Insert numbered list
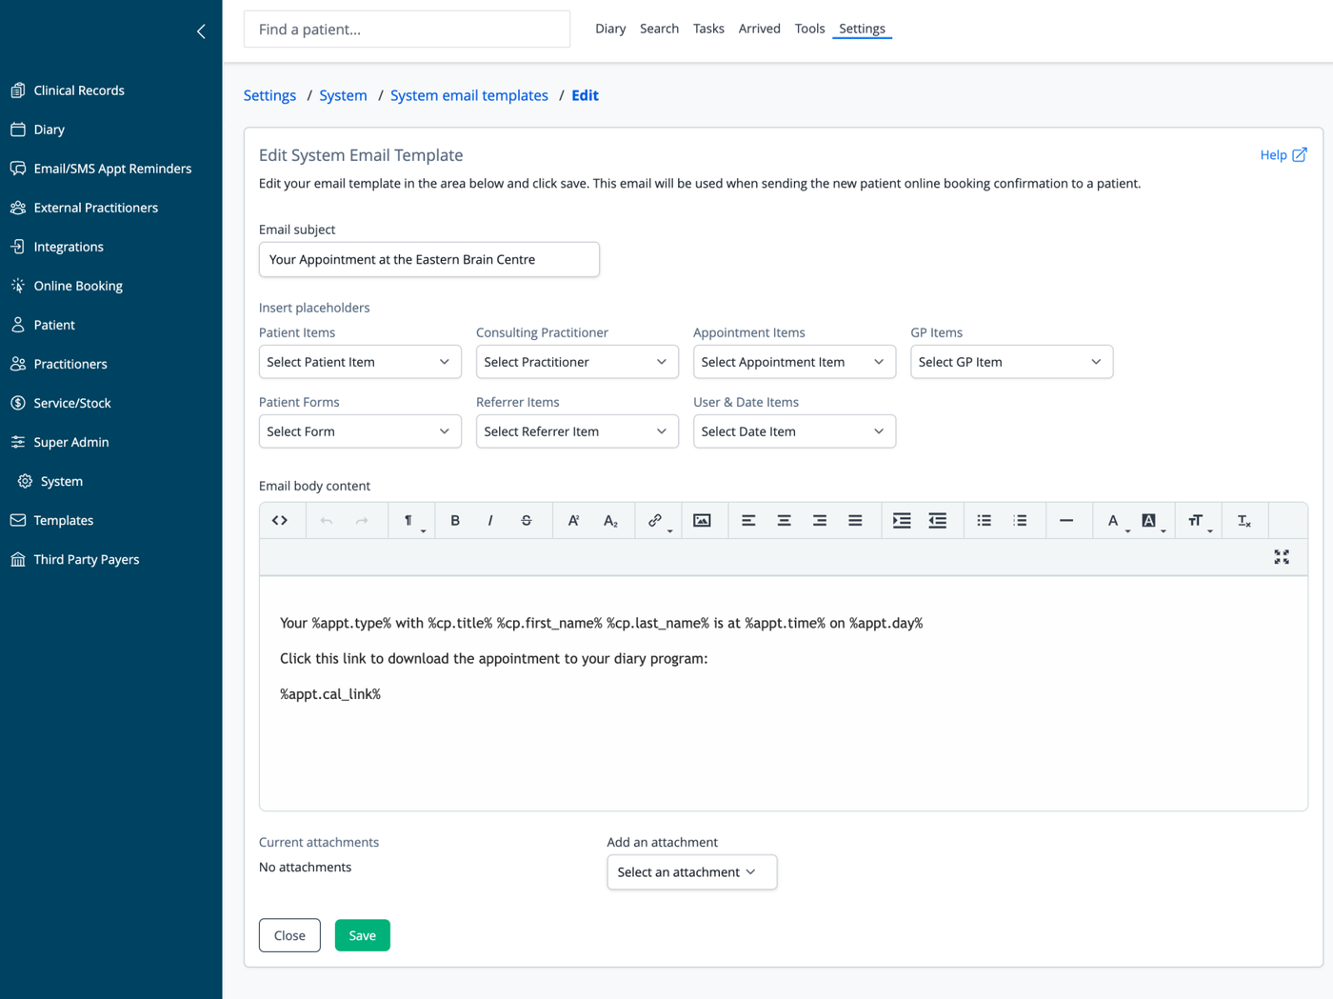This screenshot has width=1333, height=999. point(1020,521)
